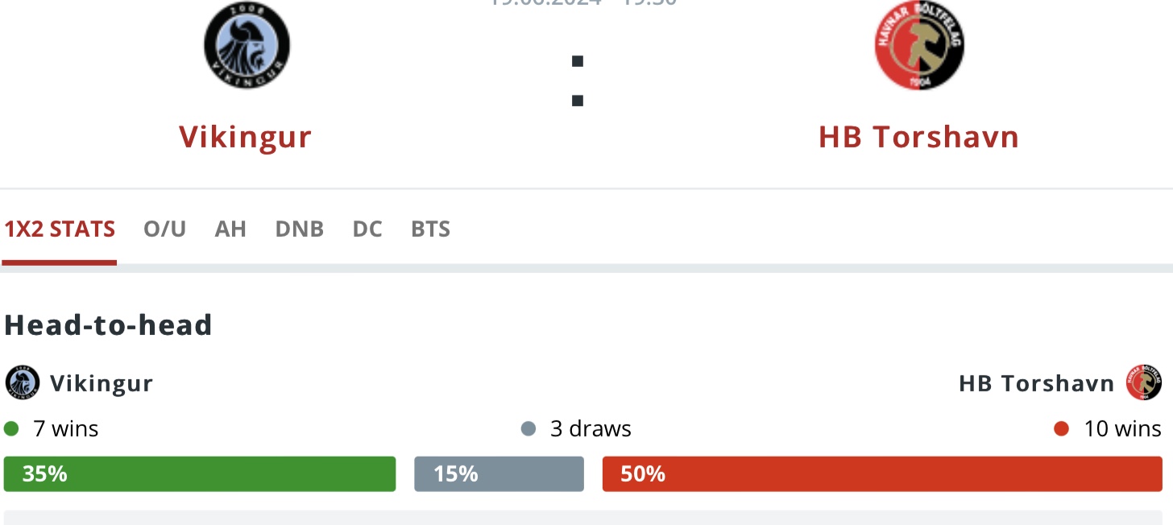Screen dimensions: 1173x525
Task: Click the grey 15% draws bar
Action: point(499,474)
